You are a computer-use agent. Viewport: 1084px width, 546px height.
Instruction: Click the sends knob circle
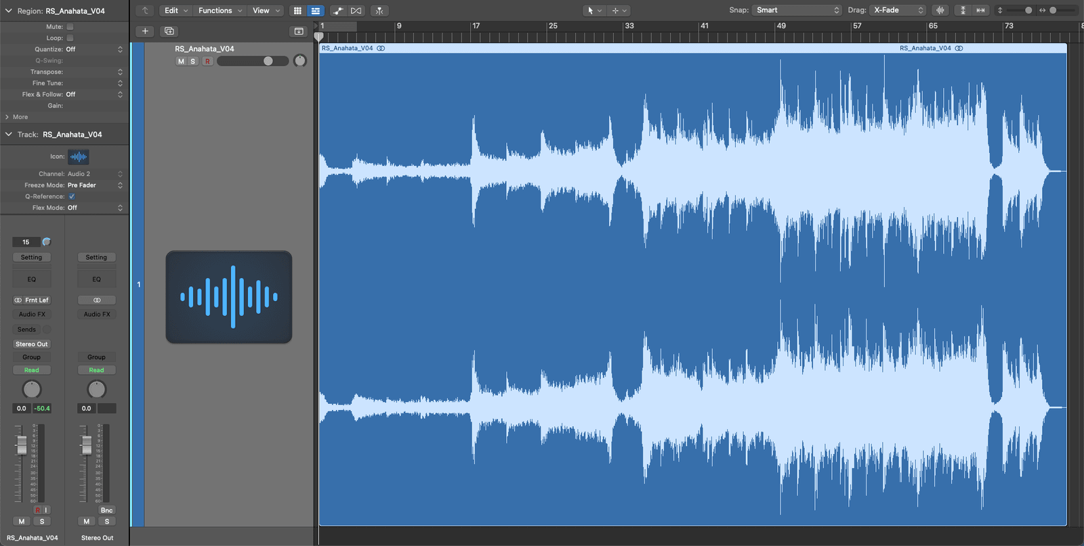tap(47, 329)
